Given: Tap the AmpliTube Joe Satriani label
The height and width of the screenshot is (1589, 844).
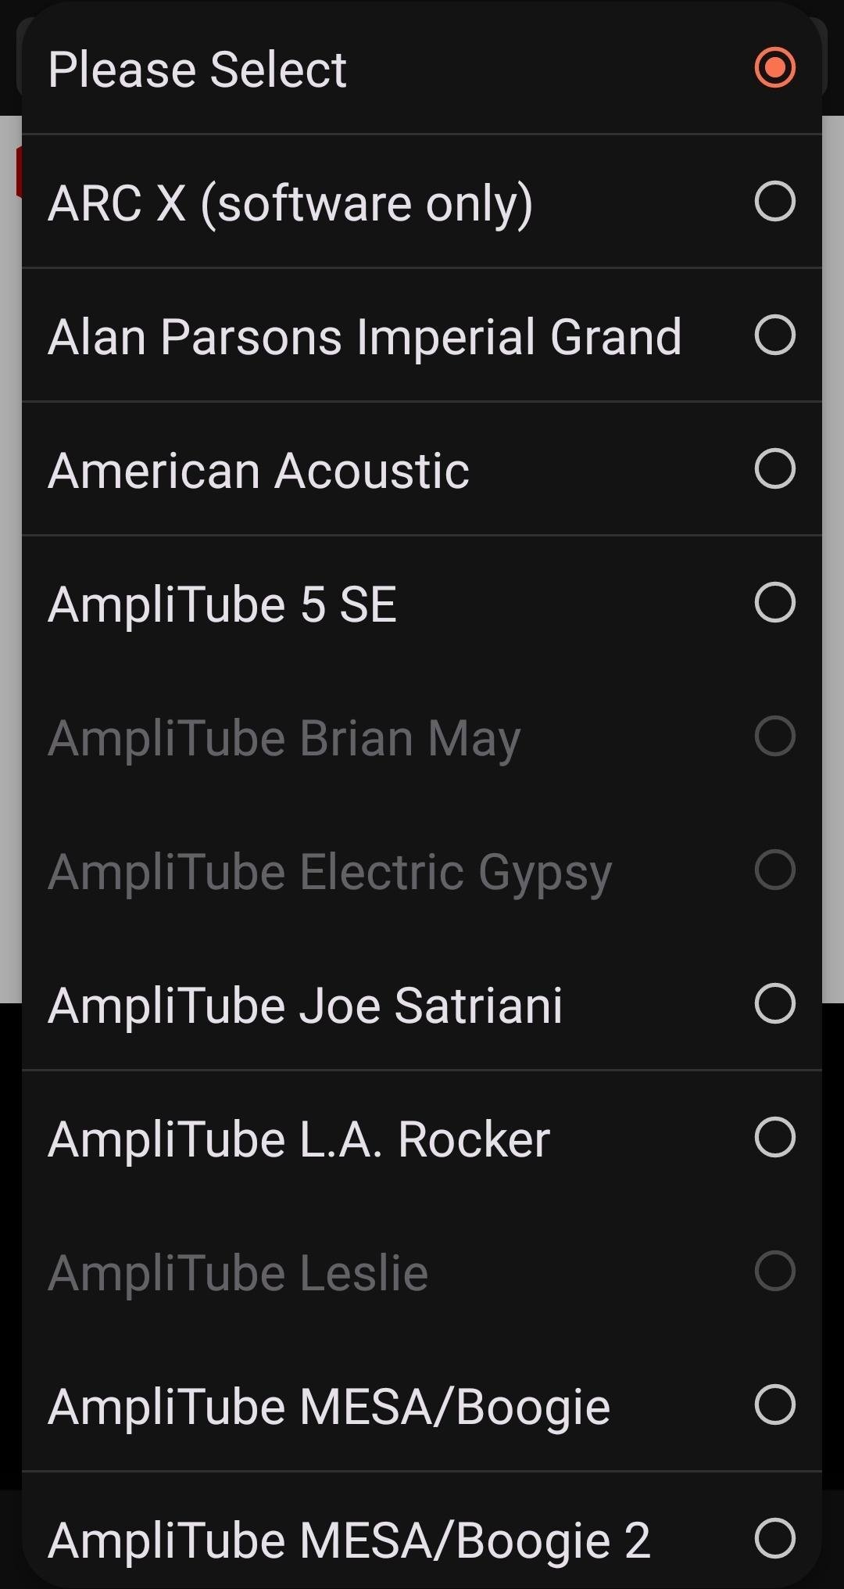Looking at the screenshot, I should (305, 1006).
